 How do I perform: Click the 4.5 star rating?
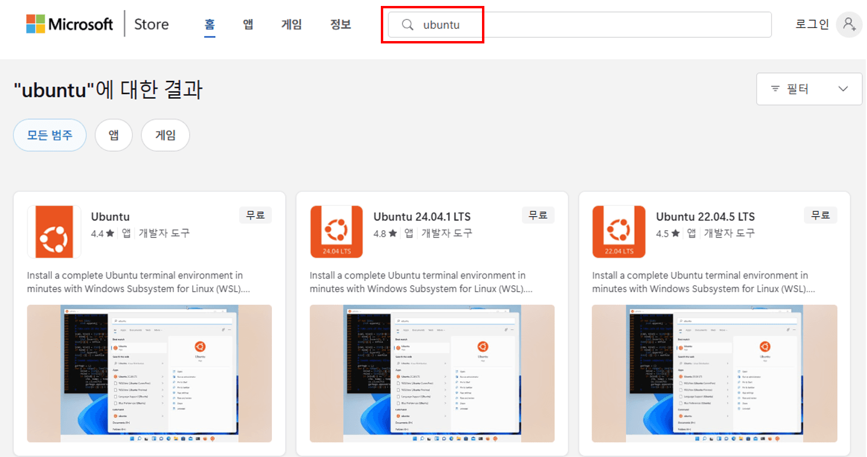pos(668,234)
